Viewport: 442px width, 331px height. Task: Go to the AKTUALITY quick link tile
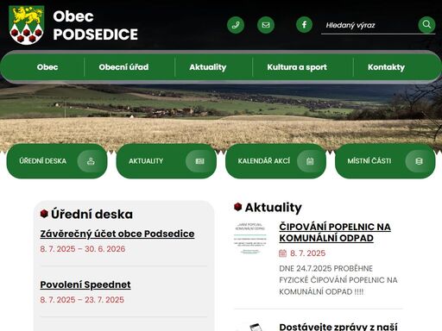(x=167, y=161)
